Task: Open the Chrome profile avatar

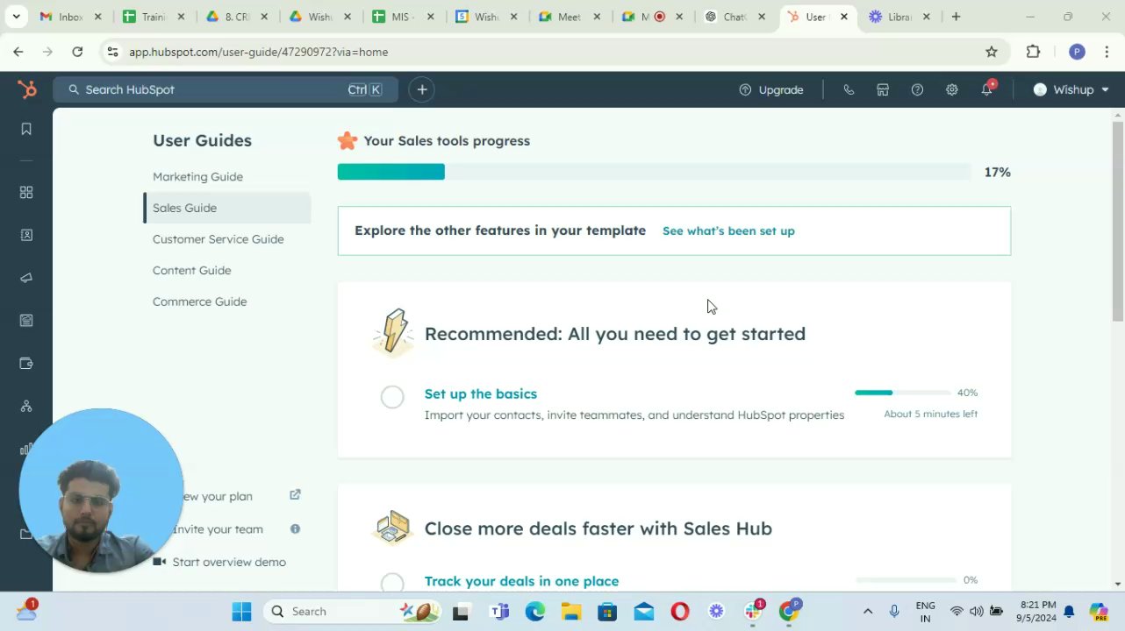Action: click(1077, 52)
